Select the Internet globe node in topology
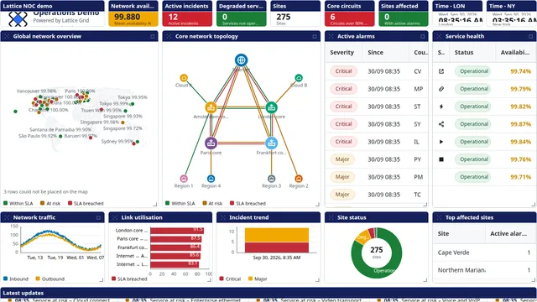This screenshot has width=537, height=302. [x=241, y=60]
